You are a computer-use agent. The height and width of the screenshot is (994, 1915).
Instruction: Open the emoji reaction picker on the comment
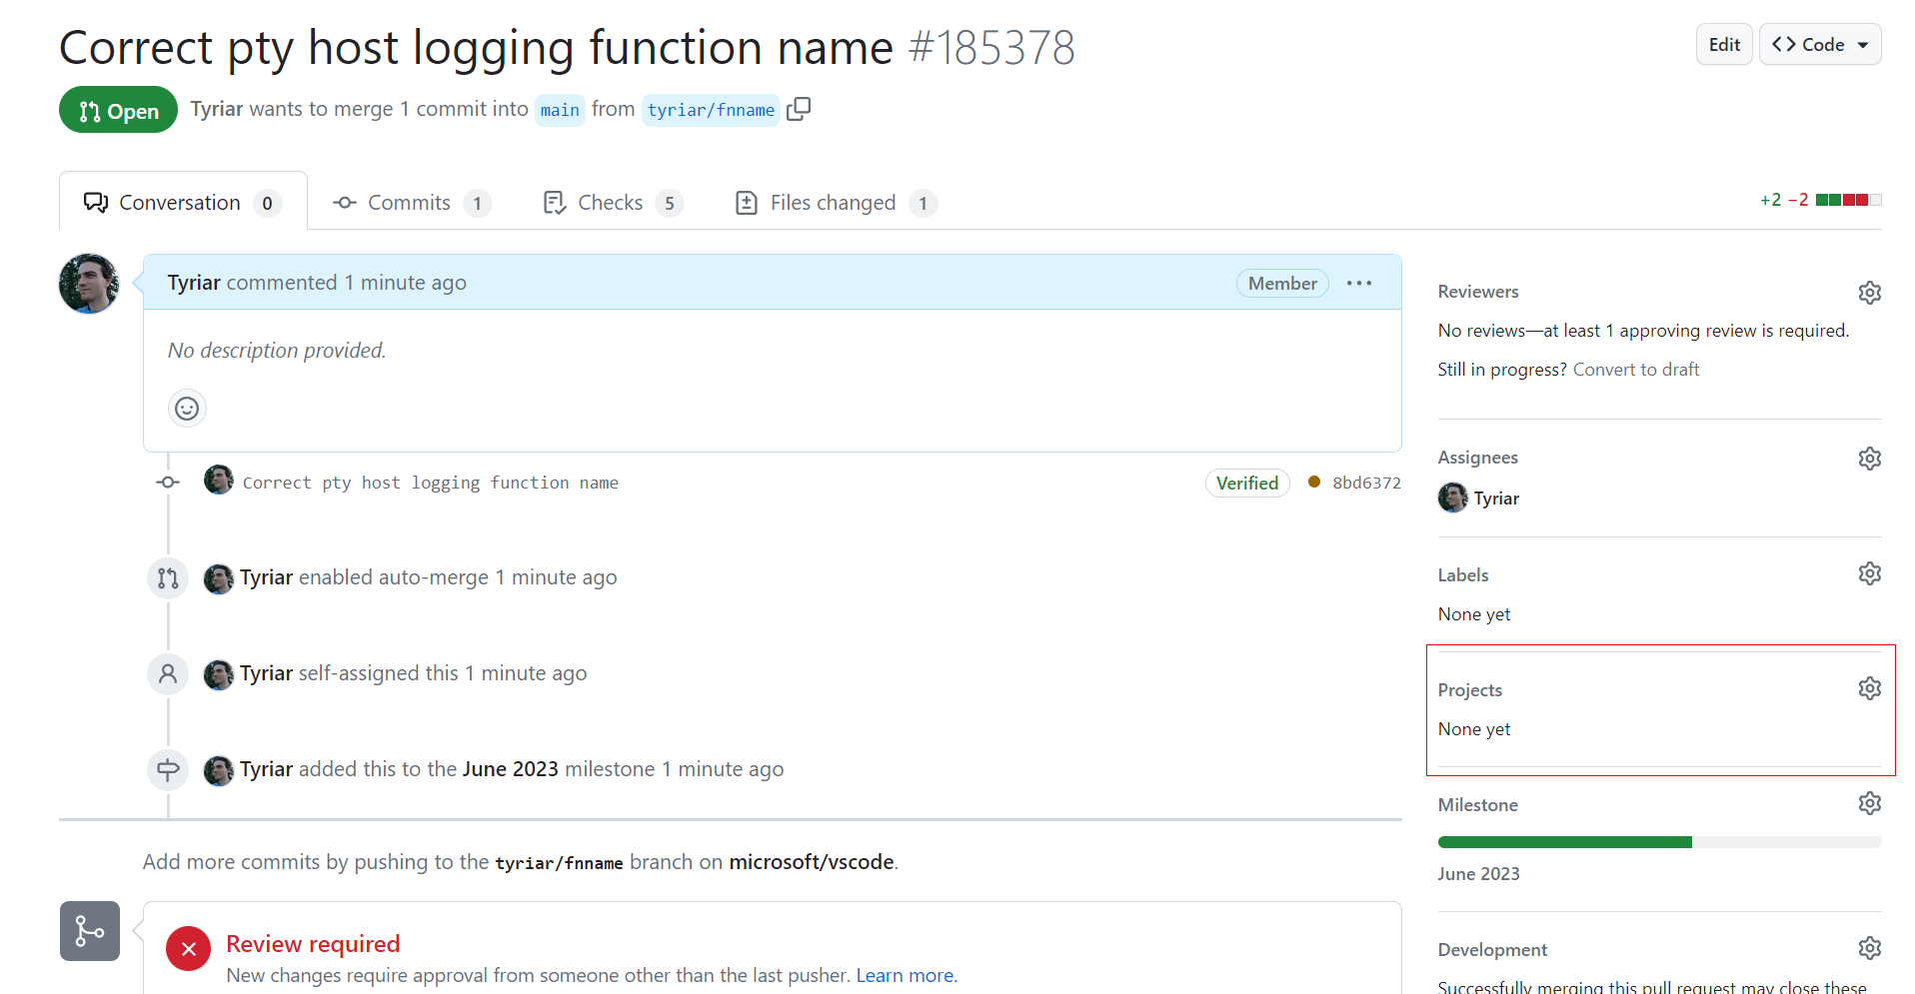[187, 408]
